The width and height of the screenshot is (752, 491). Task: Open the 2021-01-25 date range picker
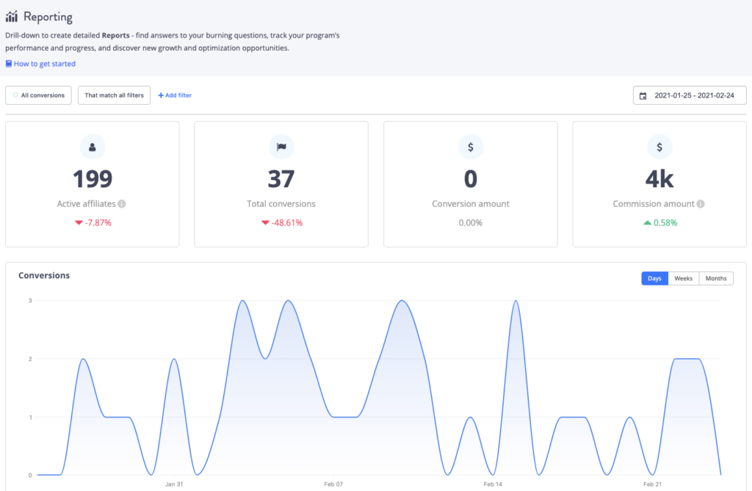pyautogui.click(x=689, y=95)
